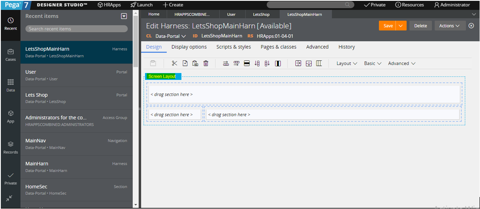Click the delete column icon with black stripe

(x=278, y=63)
